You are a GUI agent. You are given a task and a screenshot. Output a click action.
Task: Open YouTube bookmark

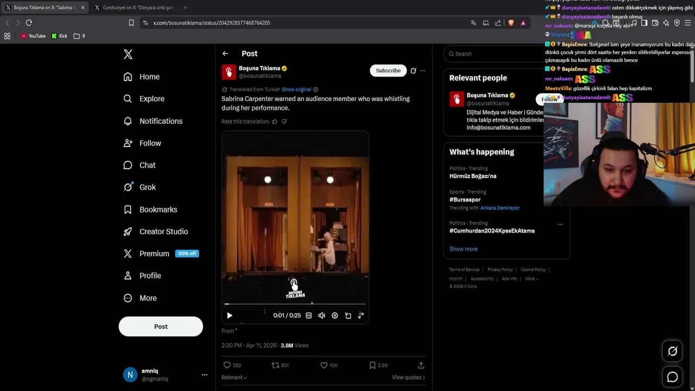pos(33,36)
